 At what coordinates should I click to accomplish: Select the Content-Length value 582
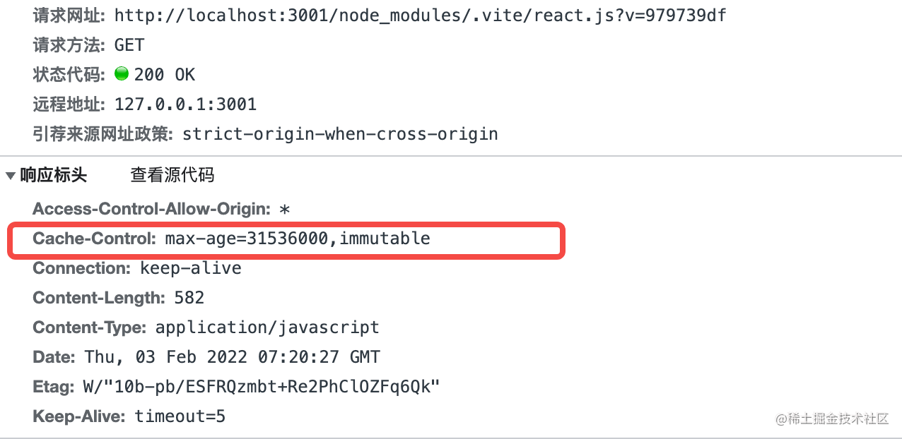[189, 298]
